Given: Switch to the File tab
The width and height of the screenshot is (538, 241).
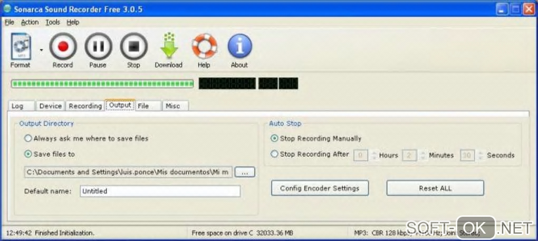Looking at the screenshot, I should point(148,106).
